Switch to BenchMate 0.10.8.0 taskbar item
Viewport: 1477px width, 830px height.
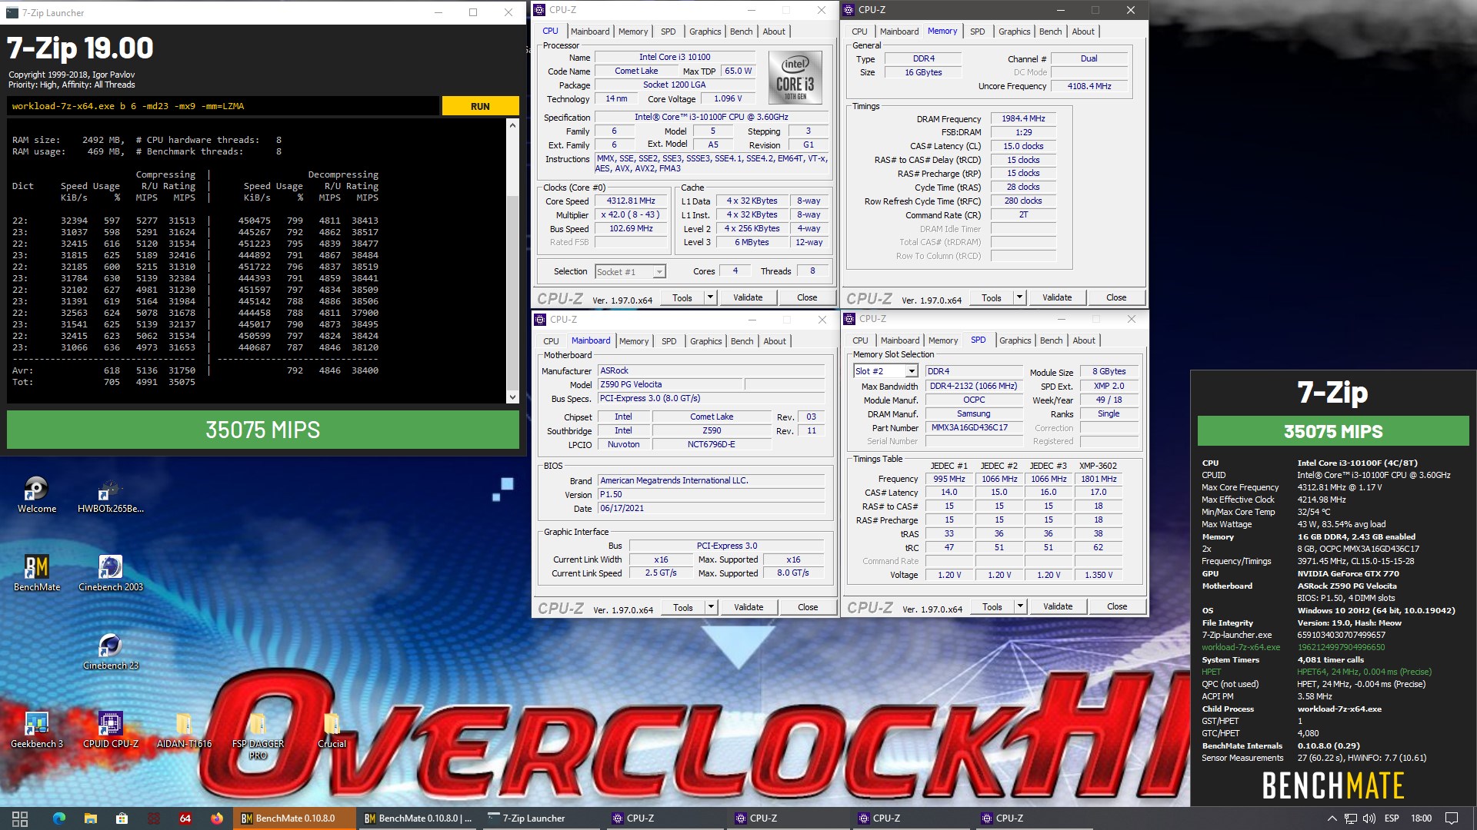coord(295,818)
